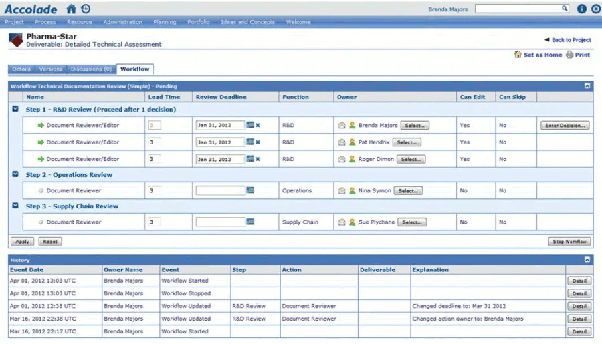The width and height of the screenshot is (602, 344).
Task: Open the recent history clock icon
Action: click(86, 9)
